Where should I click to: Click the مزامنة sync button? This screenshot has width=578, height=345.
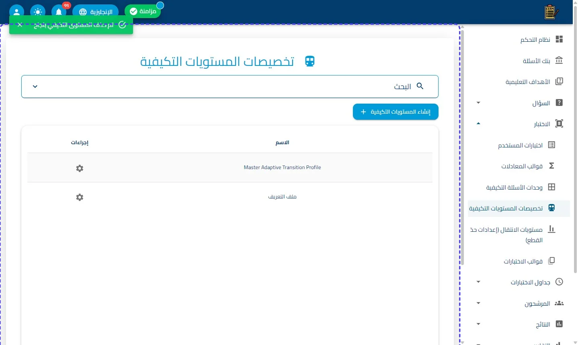[143, 11]
